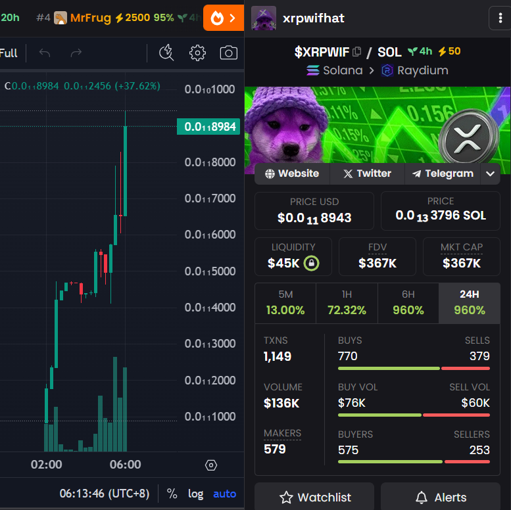Screen dimensions: 511x510
Task: Click the MAKERS label
Action: (283, 433)
